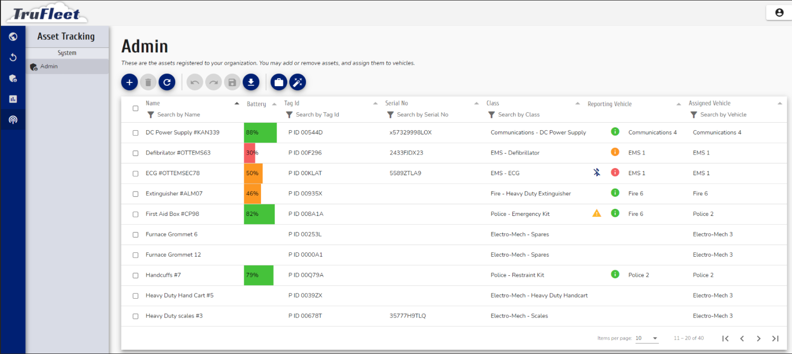Open the user account menu
792x354 pixels.
pyautogui.click(x=779, y=13)
